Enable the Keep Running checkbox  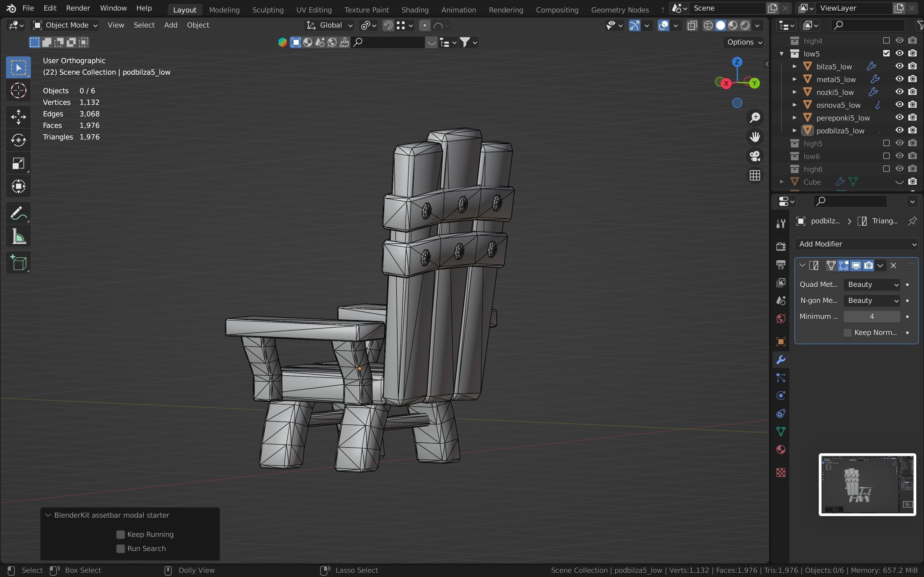click(120, 534)
